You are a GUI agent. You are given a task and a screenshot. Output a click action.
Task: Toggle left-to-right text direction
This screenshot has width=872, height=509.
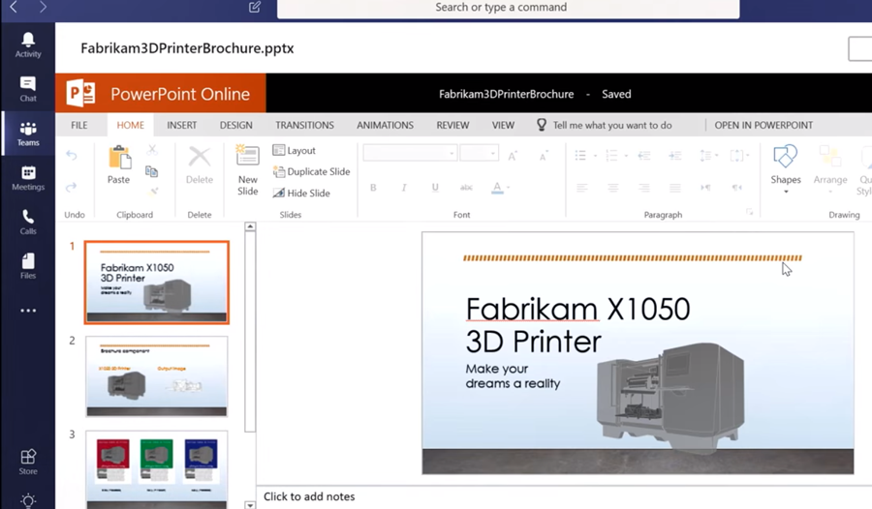pos(705,188)
